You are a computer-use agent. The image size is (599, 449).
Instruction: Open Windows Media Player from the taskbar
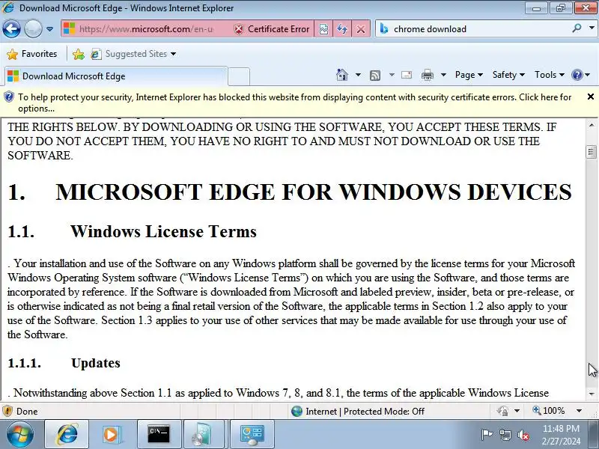[112, 434]
